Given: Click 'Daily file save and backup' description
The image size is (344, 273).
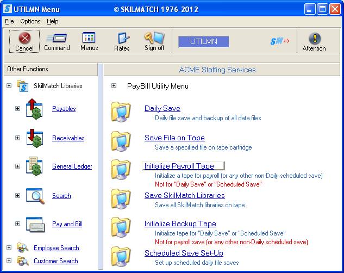Looking at the screenshot, I should click(x=208, y=118).
